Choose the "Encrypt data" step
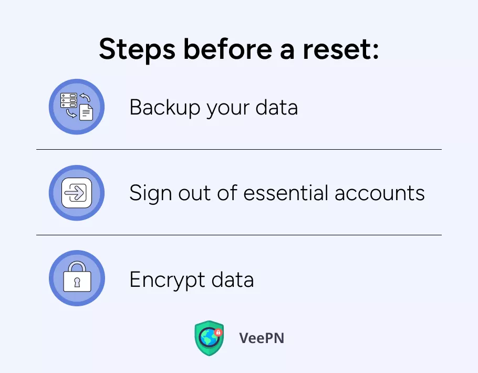 (191, 279)
